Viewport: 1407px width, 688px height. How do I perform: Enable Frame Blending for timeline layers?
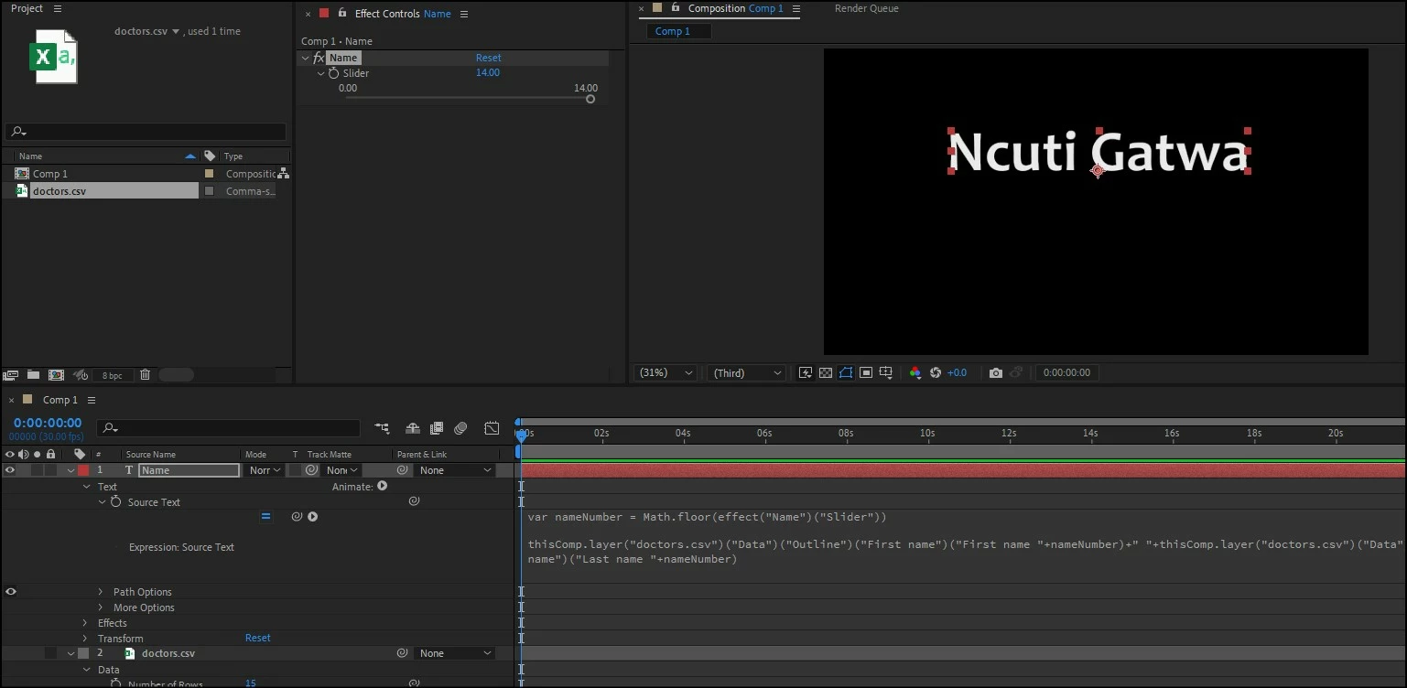coord(437,428)
